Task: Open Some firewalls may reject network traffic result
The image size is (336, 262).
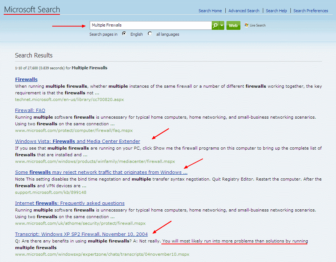Action: click(101, 172)
